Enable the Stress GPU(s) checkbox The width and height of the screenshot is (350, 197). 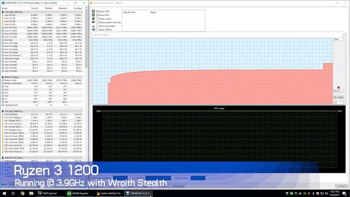[97, 30]
